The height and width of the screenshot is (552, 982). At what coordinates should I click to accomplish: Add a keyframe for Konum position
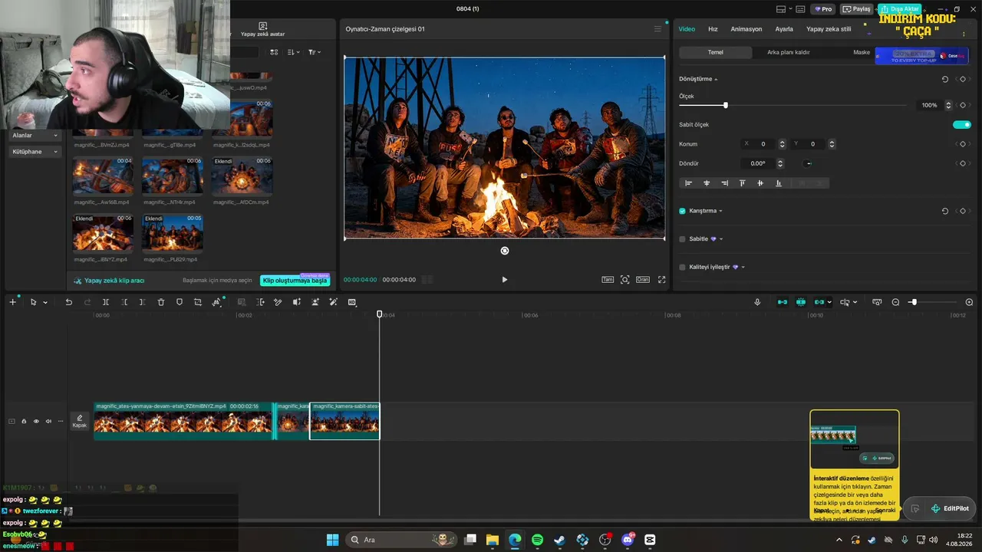click(x=963, y=144)
